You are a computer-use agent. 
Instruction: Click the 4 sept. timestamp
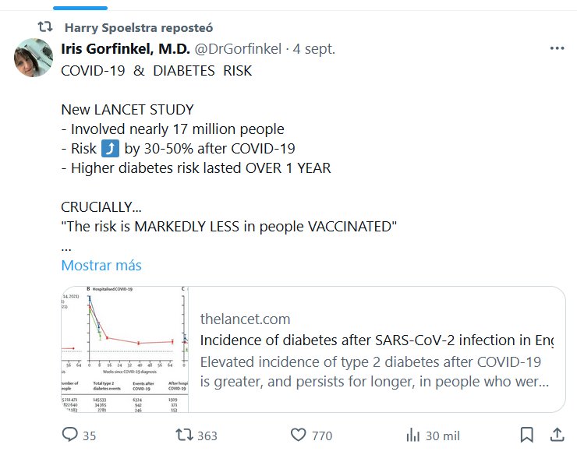click(313, 49)
